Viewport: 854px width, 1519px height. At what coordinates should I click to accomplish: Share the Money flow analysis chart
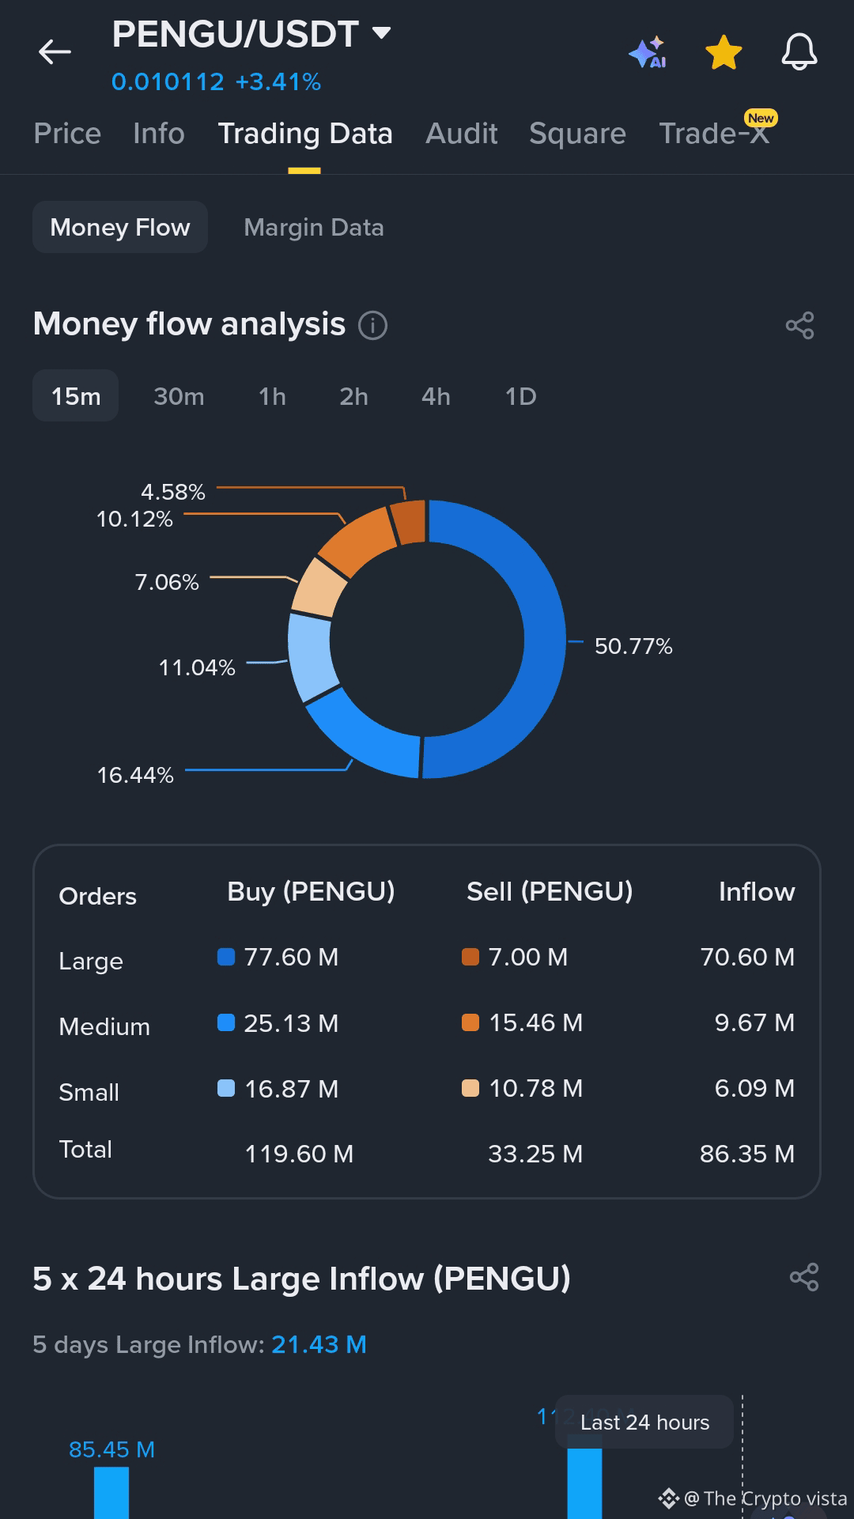click(799, 325)
